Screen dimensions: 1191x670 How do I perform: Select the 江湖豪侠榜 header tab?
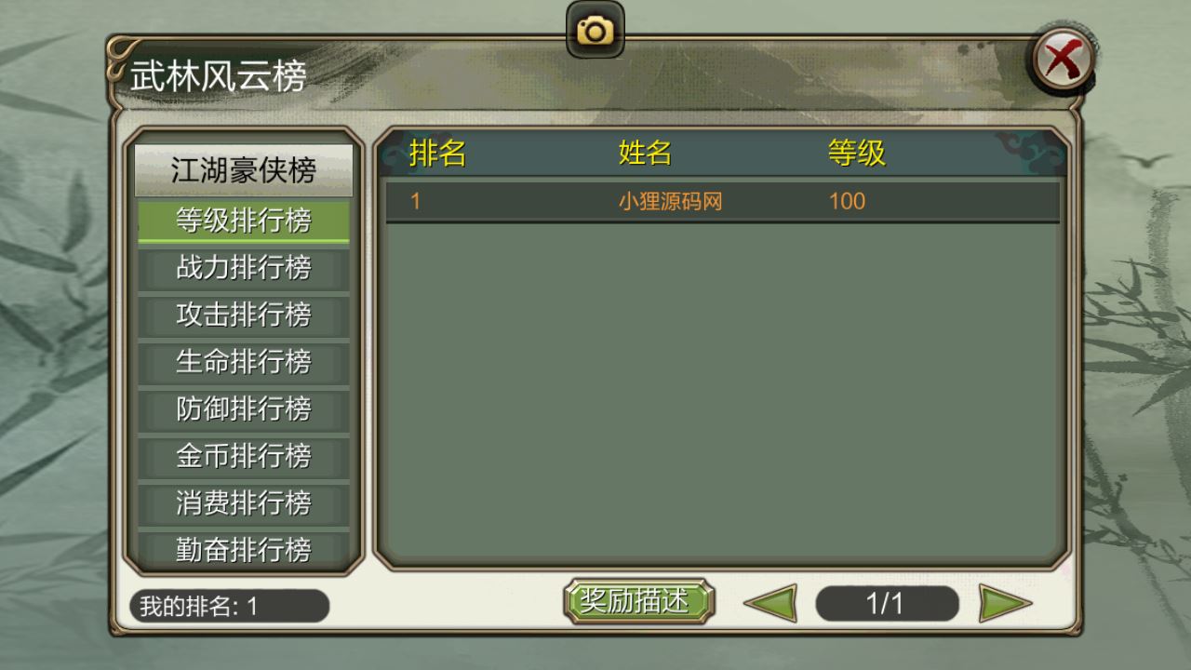click(244, 170)
